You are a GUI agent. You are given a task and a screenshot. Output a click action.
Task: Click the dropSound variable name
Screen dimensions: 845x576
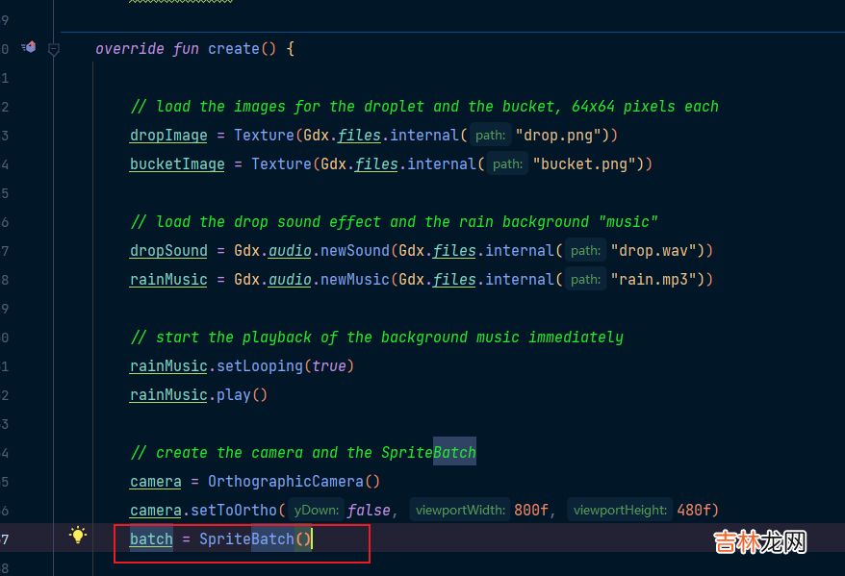[x=168, y=250]
